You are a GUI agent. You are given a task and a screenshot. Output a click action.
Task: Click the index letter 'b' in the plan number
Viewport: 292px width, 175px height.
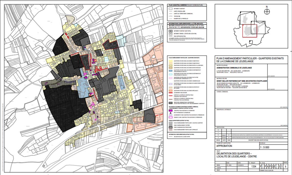click(x=286, y=167)
